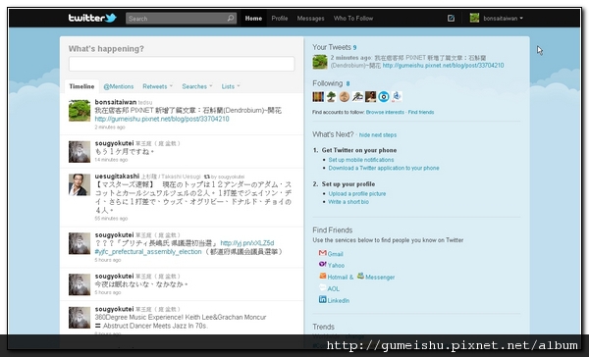The image size is (589, 357).
Task: Click the Find friends link
Action: (x=421, y=112)
